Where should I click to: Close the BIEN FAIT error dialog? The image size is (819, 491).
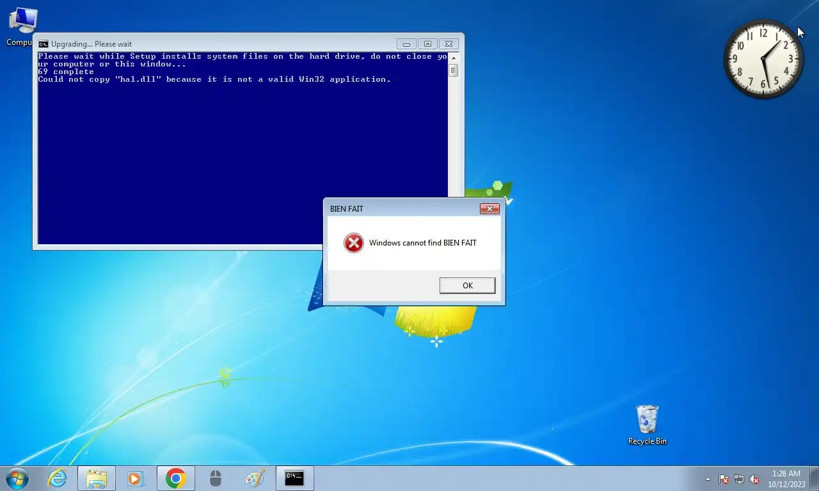(x=489, y=208)
